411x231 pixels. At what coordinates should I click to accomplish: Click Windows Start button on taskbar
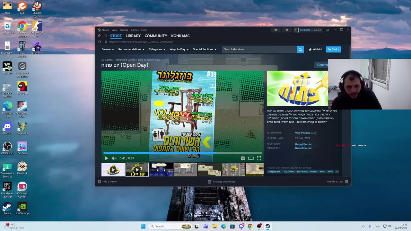tap(143, 226)
